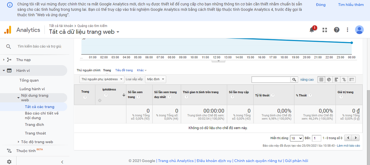Open Tổng quan report
The width and height of the screenshot is (370, 165).
29,80
